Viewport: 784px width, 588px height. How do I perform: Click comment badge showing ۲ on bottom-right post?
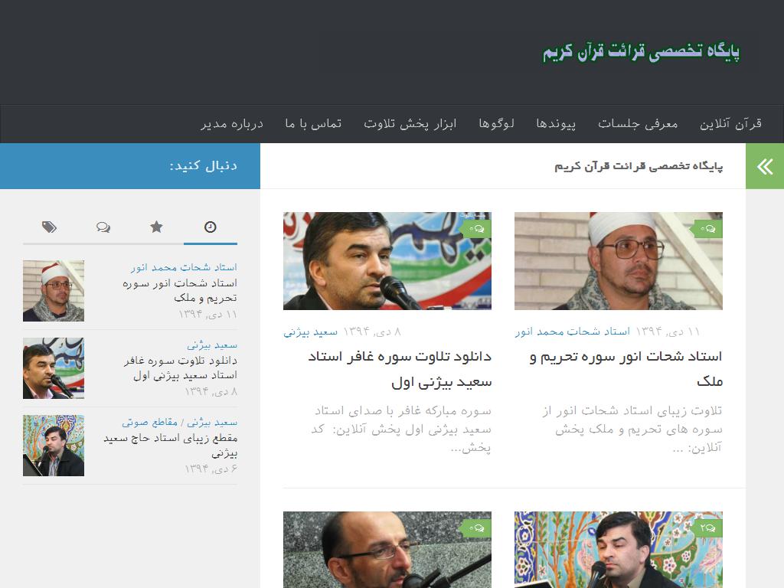pyautogui.click(x=707, y=528)
